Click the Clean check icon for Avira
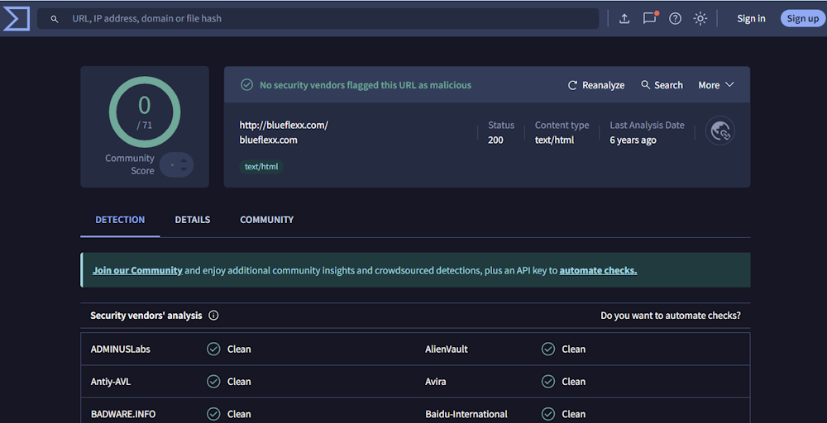This screenshot has width=827, height=423. [548, 382]
